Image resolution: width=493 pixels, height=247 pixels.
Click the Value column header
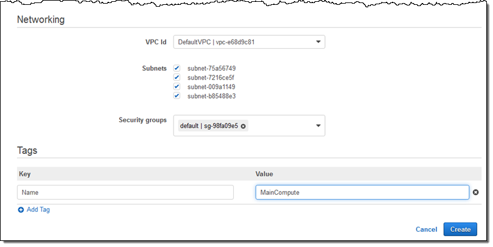coord(265,174)
